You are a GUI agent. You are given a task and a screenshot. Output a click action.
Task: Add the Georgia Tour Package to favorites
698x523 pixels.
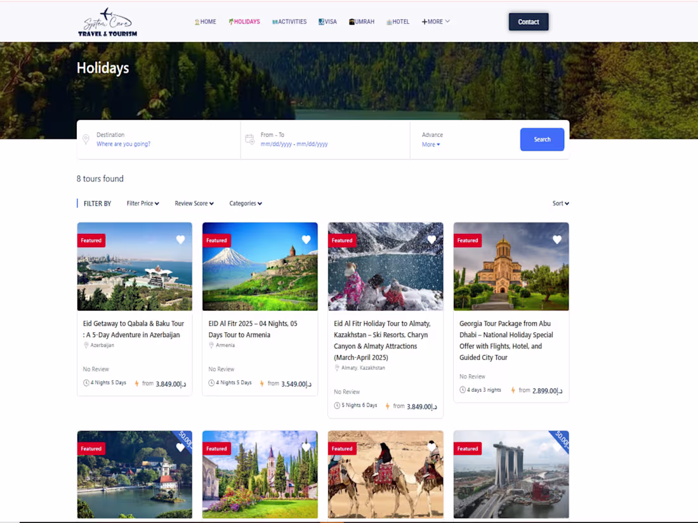click(x=557, y=240)
